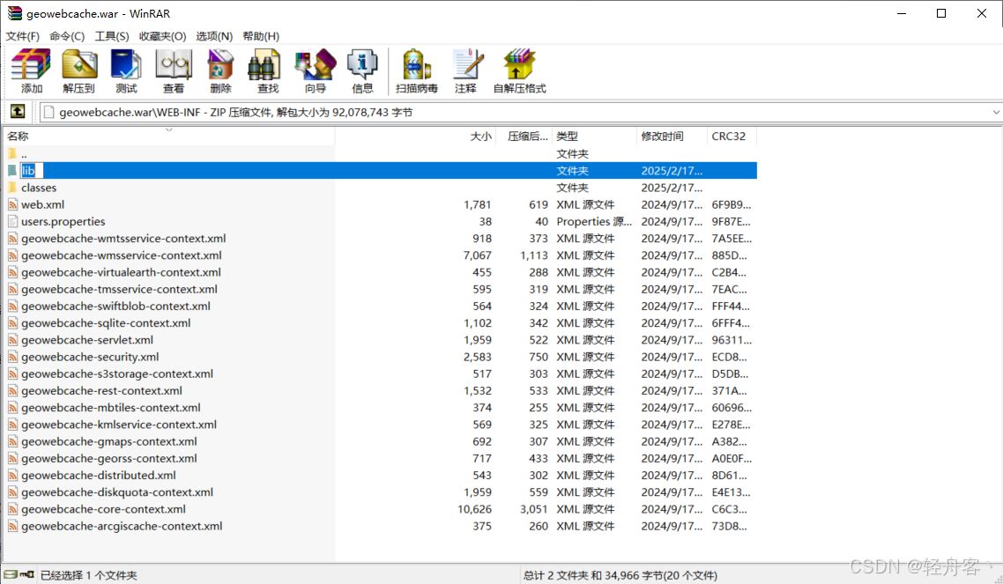Click the 解压到 (Extract To) toolbar icon
1003x584 pixels.
pyautogui.click(x=78, y=65)
